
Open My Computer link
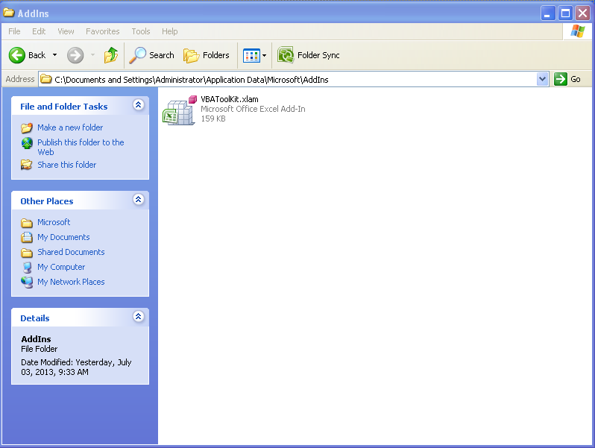pos(61,267)
